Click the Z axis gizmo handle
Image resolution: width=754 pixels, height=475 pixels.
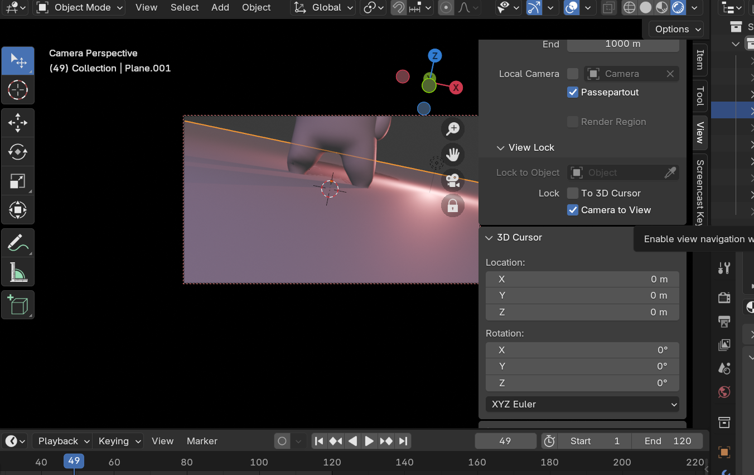tap(434, 56)
